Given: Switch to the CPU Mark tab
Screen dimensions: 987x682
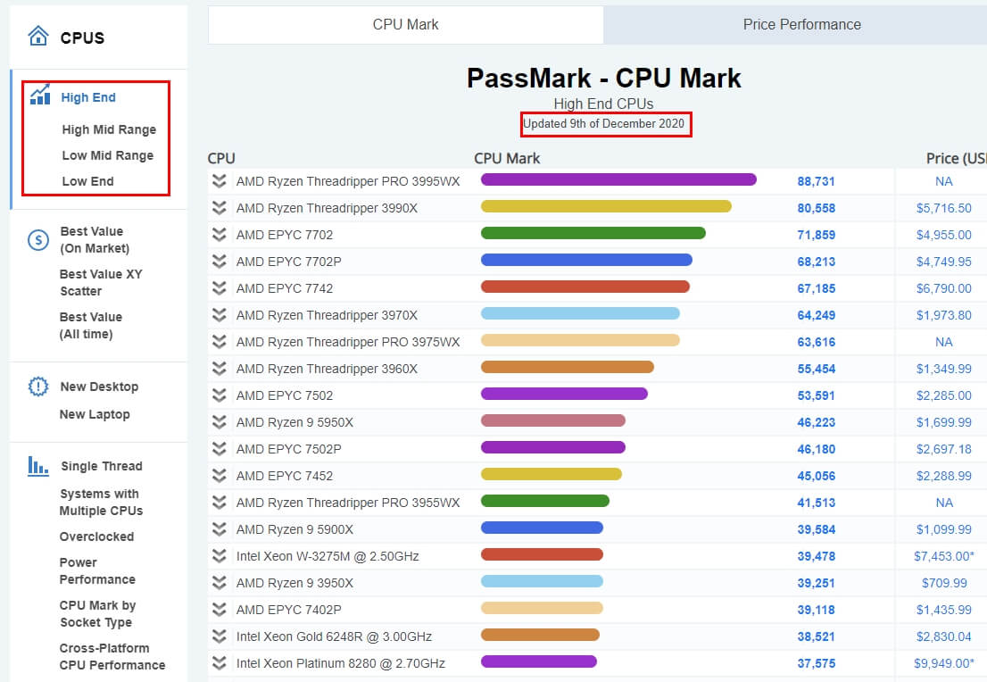Looking at the screenshot, I should click(405, 25).
